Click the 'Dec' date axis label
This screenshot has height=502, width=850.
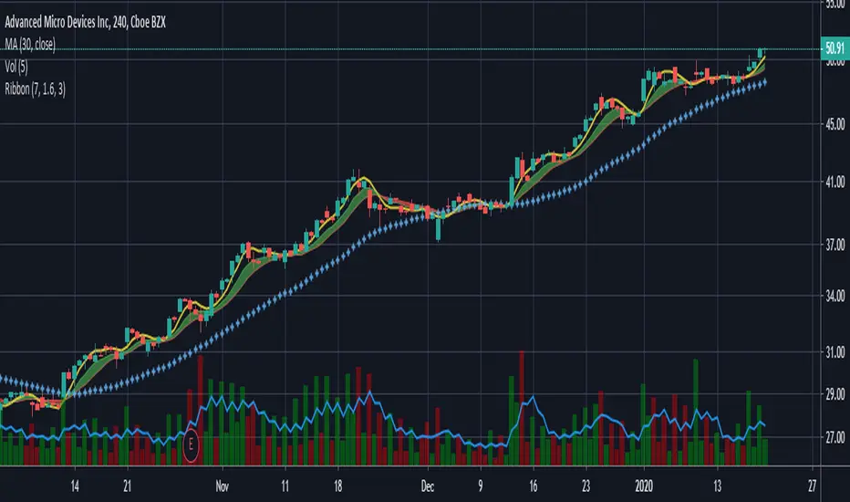[x=427, y=486]
